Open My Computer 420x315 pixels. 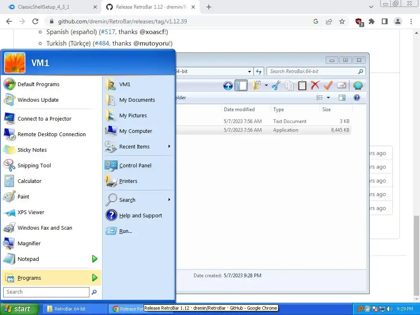[139, 131]
